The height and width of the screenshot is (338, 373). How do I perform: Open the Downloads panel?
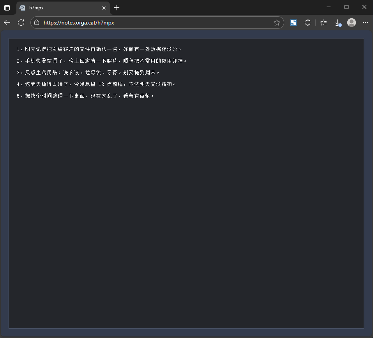(x=338, y=23)
